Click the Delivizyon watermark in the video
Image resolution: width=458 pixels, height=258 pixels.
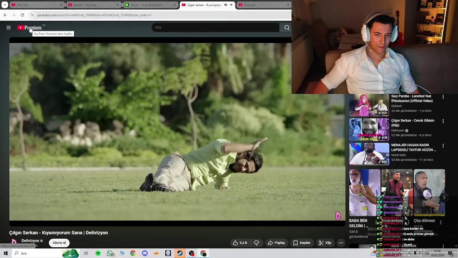coord(338,216)
